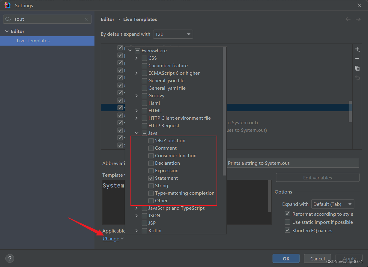Check the 'else' position checkbox

tap(151, 141)
